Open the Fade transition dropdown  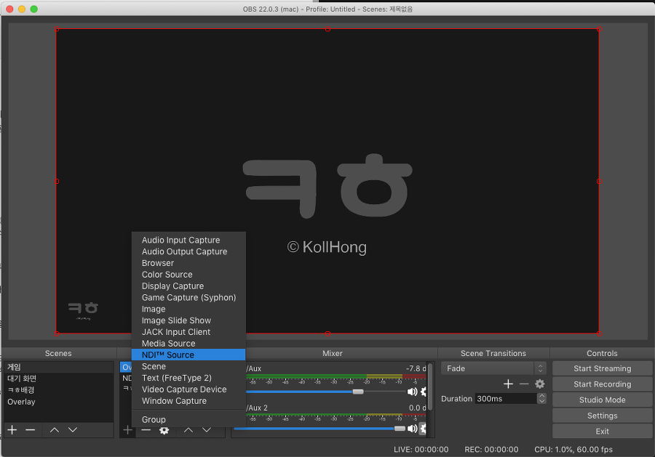[x=493, y=368]
